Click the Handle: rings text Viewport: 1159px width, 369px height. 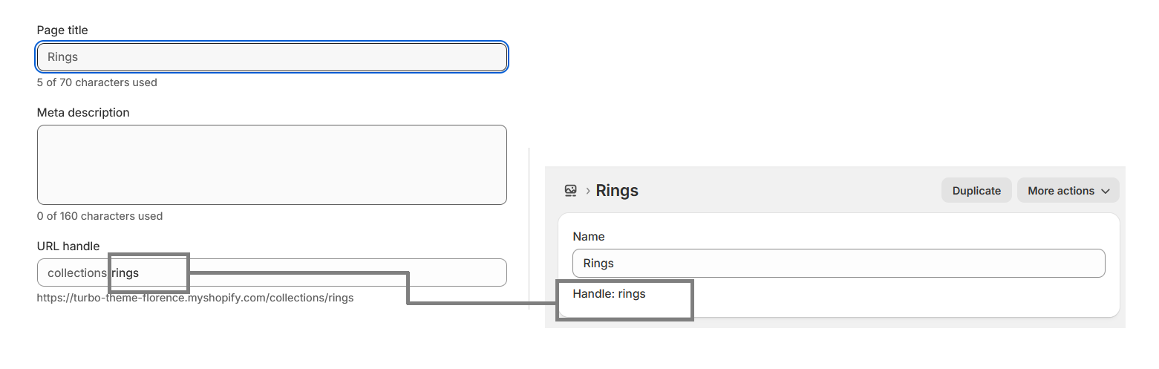(609, 294)
